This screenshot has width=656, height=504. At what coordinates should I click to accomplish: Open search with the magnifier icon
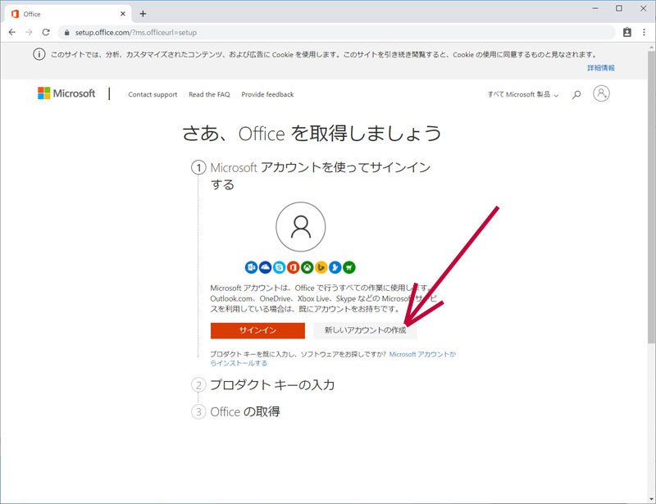576,94
